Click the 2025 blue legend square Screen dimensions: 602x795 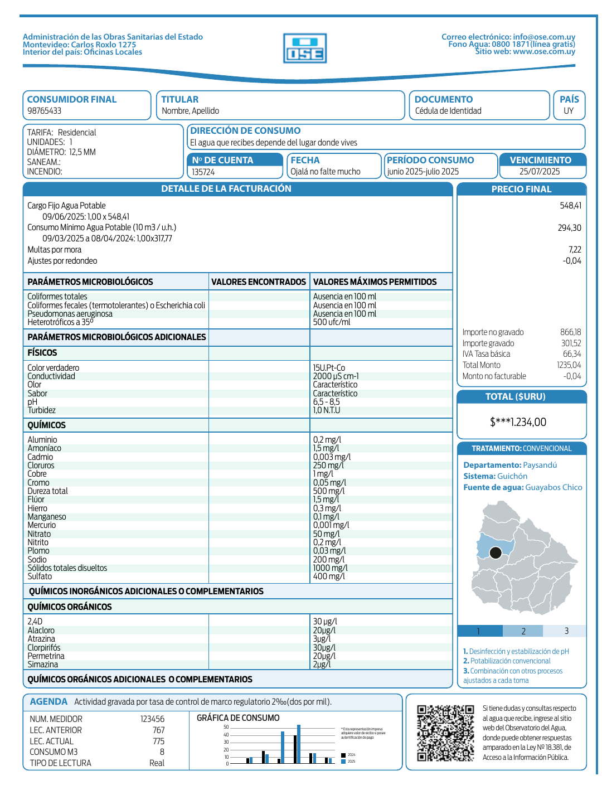pos(343,761)
